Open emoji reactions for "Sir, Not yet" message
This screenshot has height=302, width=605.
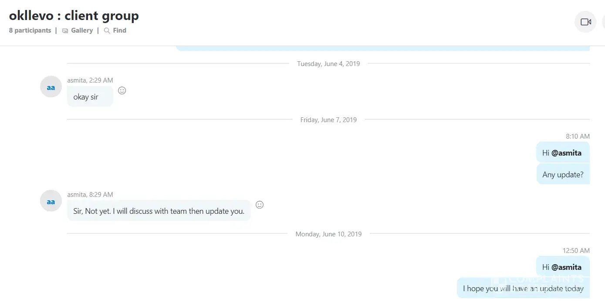point(260,205)
